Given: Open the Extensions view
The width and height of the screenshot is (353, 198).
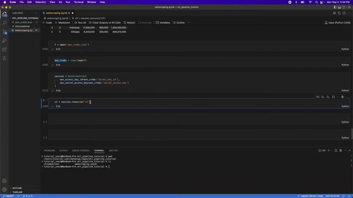Looking at the screenshot, I should [4, 50].
